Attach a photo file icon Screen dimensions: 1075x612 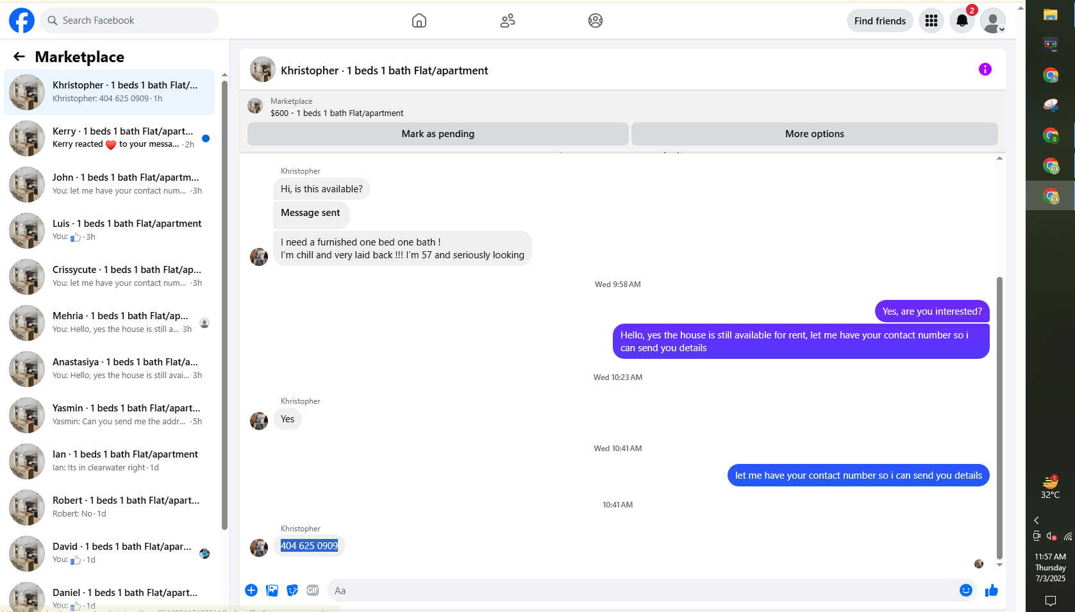pyautogui.click(x=272, y=590)
